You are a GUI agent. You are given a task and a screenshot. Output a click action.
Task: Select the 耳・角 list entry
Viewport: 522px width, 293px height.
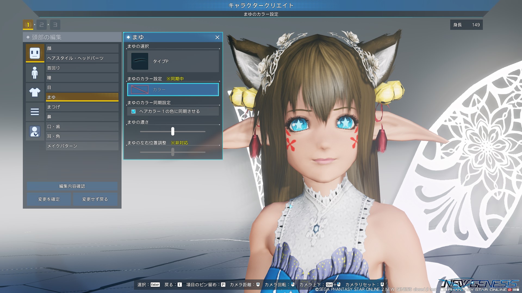click(82, 136)
